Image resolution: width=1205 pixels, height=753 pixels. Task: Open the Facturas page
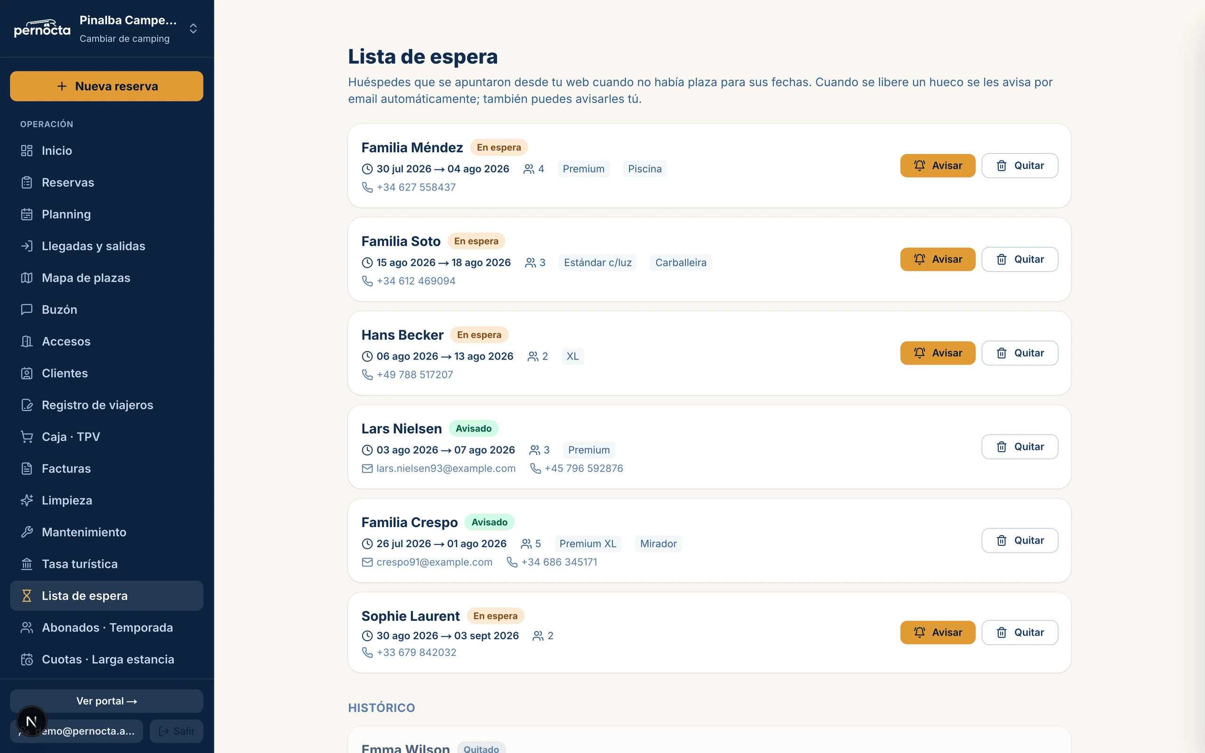point(106,469)
